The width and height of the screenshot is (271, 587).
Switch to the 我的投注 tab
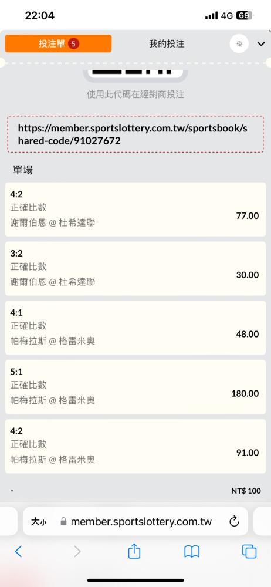coord(167,44)
